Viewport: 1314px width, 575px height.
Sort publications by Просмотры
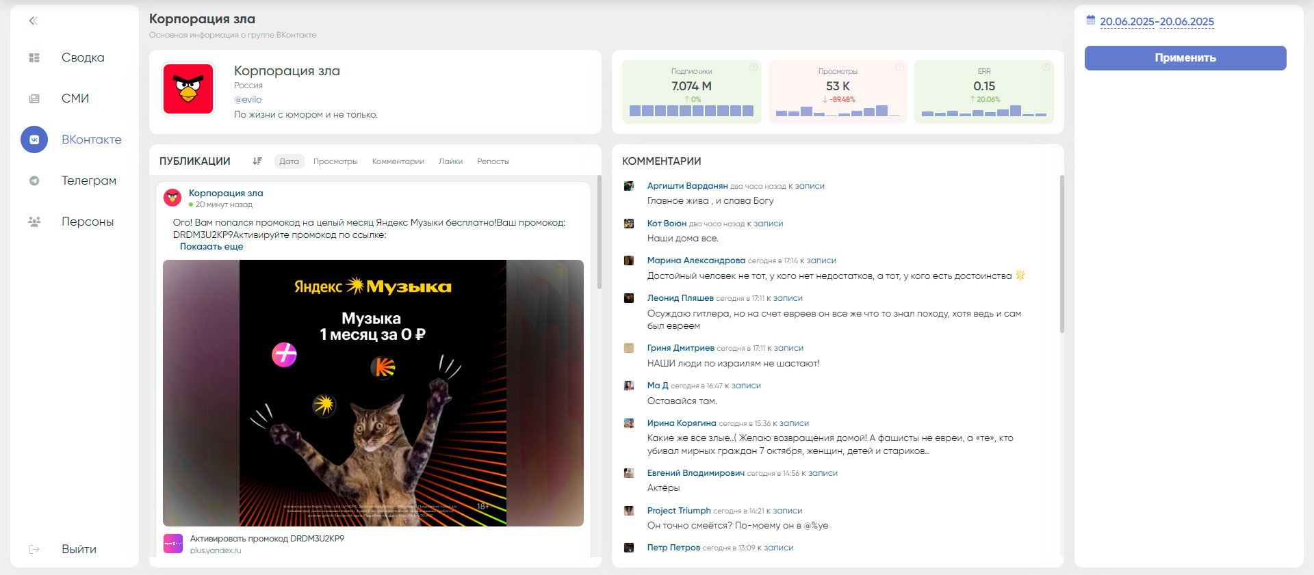tap(335, 161)
